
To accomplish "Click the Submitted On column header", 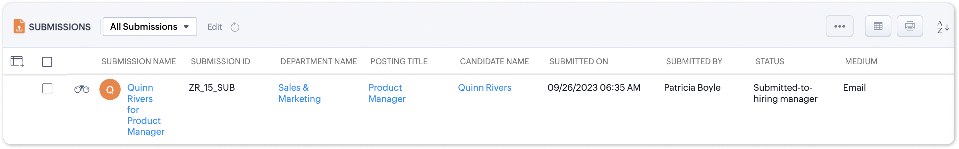I will tap(578, 61).
